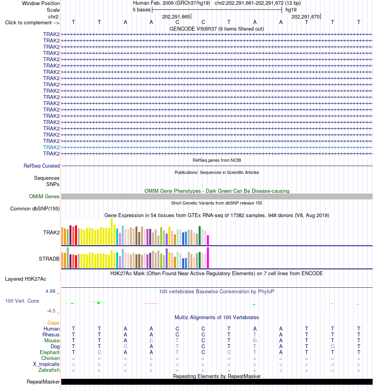The width and height of the screenshot is (373, 391).
Task: Open the H3K27Ac Mark track title
Action: 217,274
